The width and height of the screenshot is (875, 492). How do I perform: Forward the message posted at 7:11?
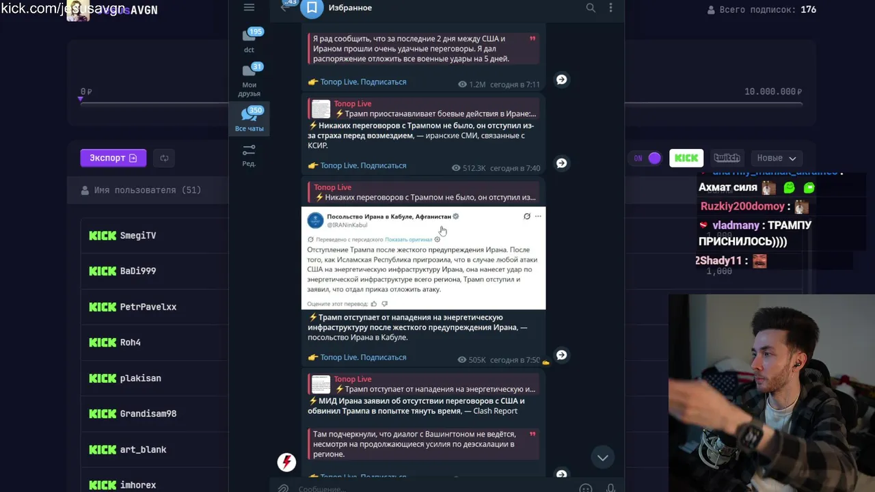pyautogui.click(x=561, y=79)
